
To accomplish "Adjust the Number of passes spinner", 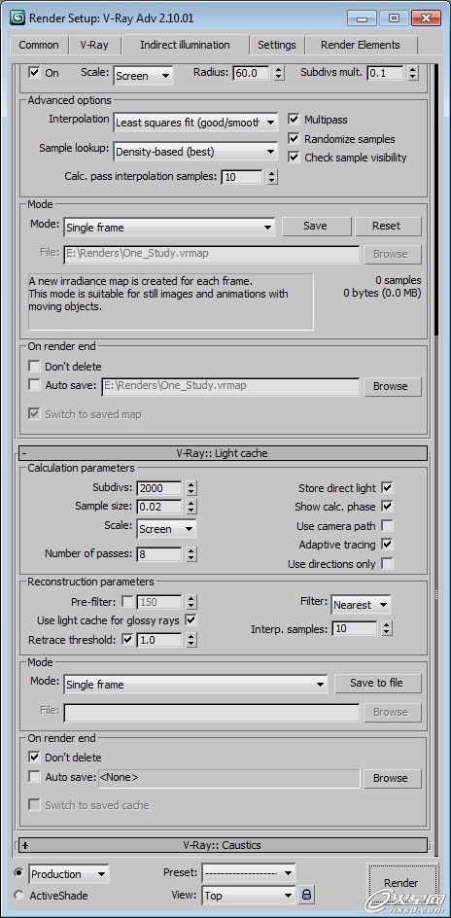I will (x=191, y=554).
